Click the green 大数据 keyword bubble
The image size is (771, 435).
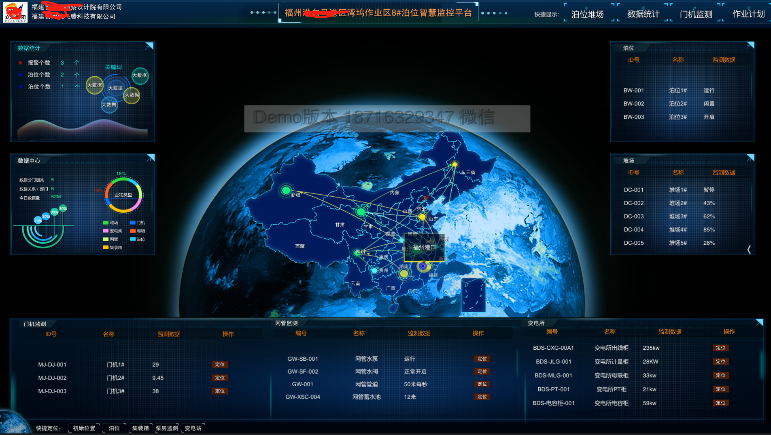pos(140,76)
